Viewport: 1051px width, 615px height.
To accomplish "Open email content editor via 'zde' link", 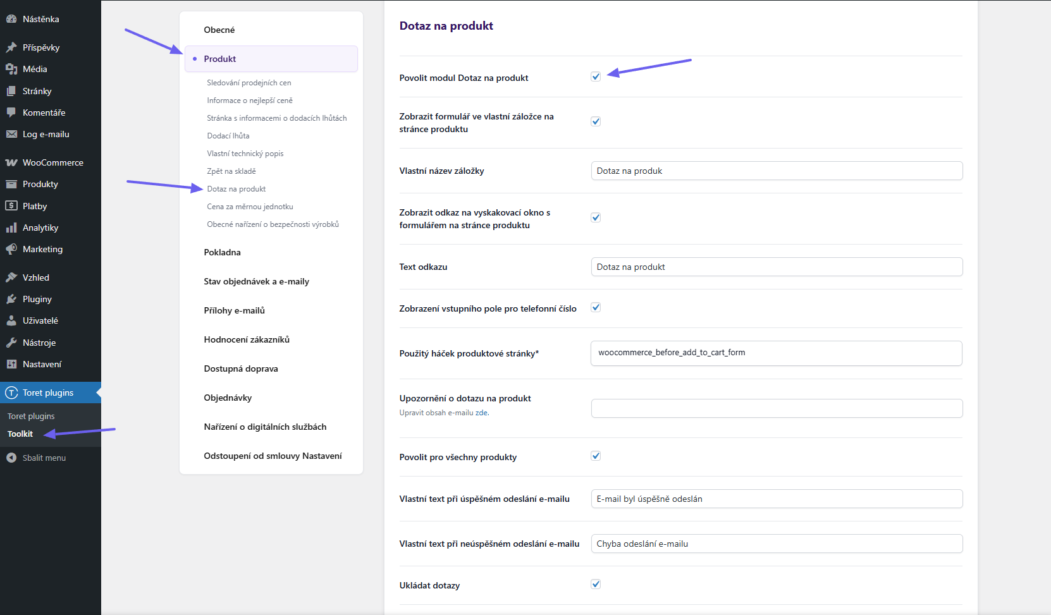I will (483, 412).
